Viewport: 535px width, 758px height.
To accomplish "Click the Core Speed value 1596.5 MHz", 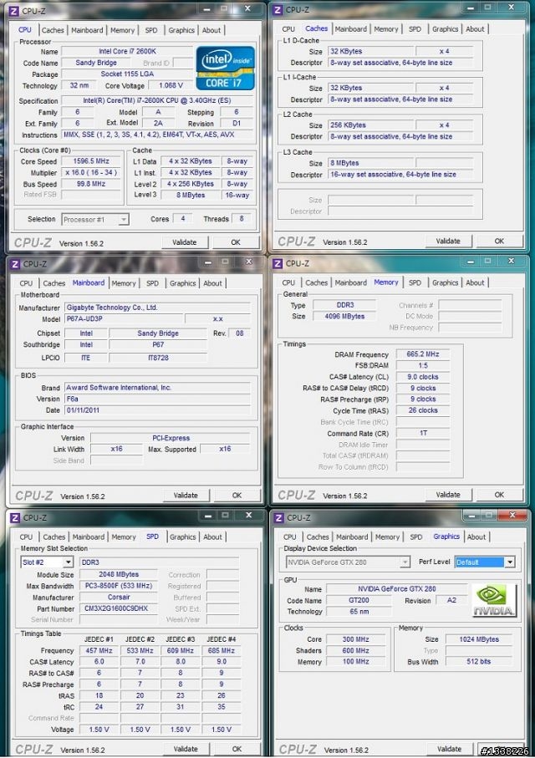I will coord(91,161).
